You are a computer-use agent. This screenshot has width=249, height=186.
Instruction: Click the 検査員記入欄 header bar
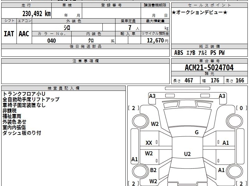coord(63,88)
